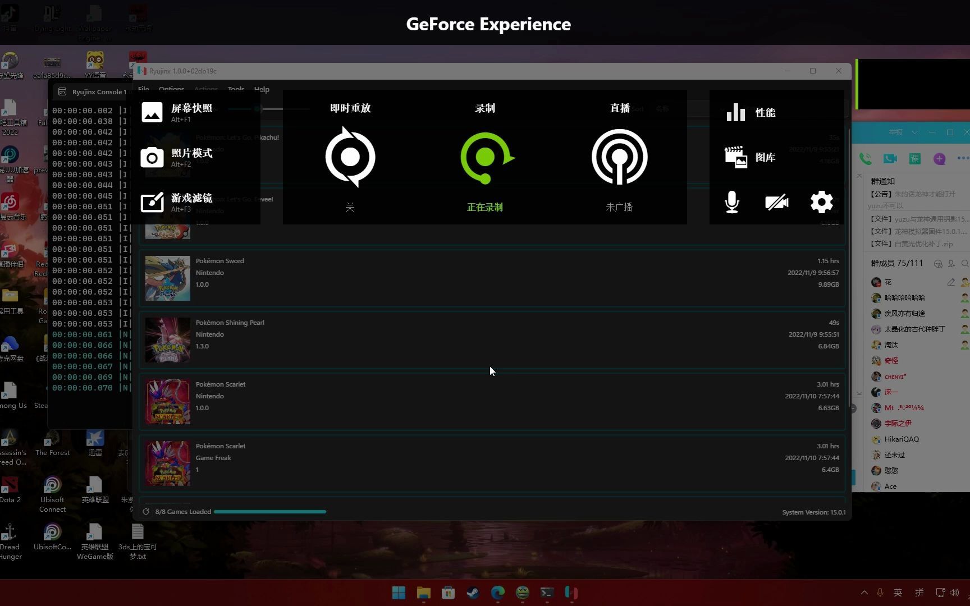
Task: Take a screenshot with 屏幕快照 icon
Action: (x=152, y=112)
